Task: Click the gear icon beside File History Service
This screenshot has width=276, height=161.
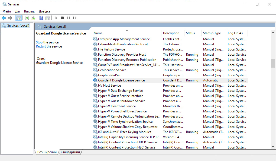Action: point(95,49)
